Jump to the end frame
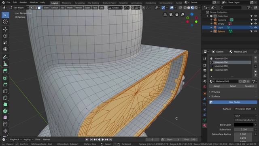 110,140
